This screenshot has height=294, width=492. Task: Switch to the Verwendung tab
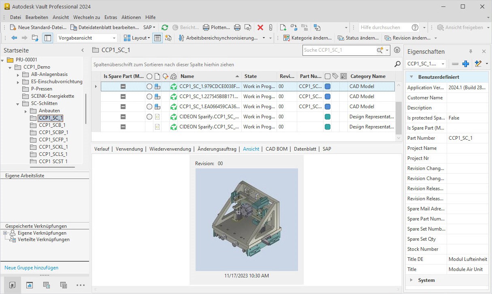pyautogui.click(x=129, y=149)
